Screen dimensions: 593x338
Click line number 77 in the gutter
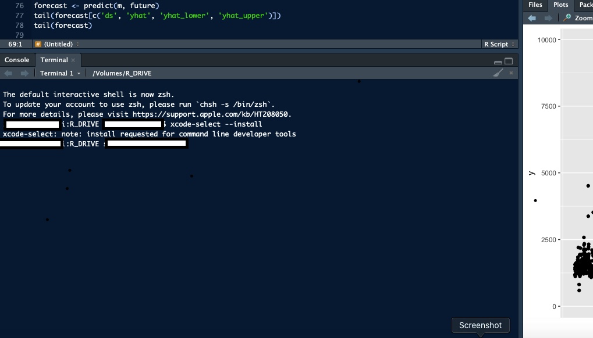coord(19,16)
